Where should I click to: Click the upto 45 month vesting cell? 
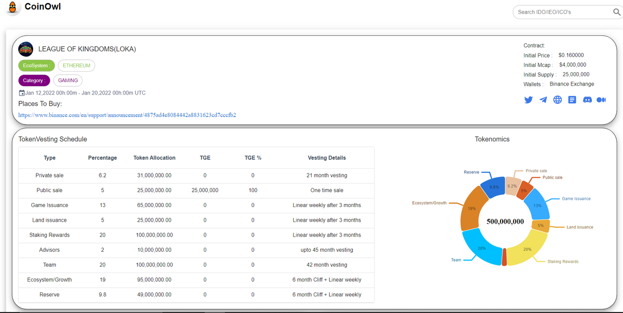[x=327, y=250]
